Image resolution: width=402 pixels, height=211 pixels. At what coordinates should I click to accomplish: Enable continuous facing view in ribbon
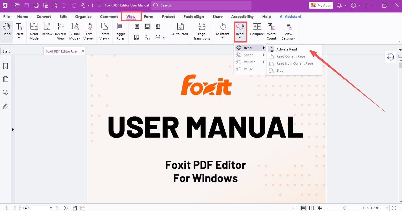coord(136,37)
